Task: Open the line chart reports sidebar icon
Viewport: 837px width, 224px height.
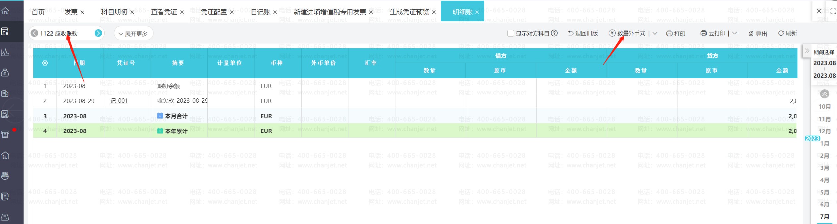Action: 5,52
